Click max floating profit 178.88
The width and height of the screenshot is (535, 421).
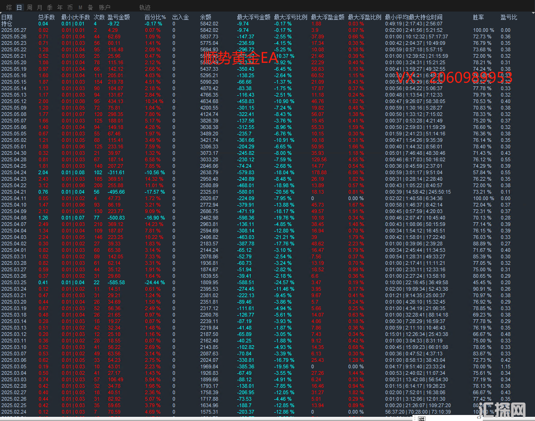click(319, 172)
